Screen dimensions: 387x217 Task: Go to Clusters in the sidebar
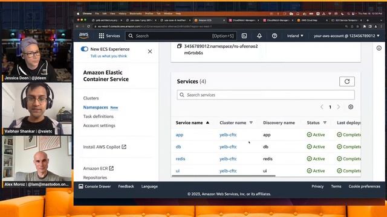pos(91,98)
